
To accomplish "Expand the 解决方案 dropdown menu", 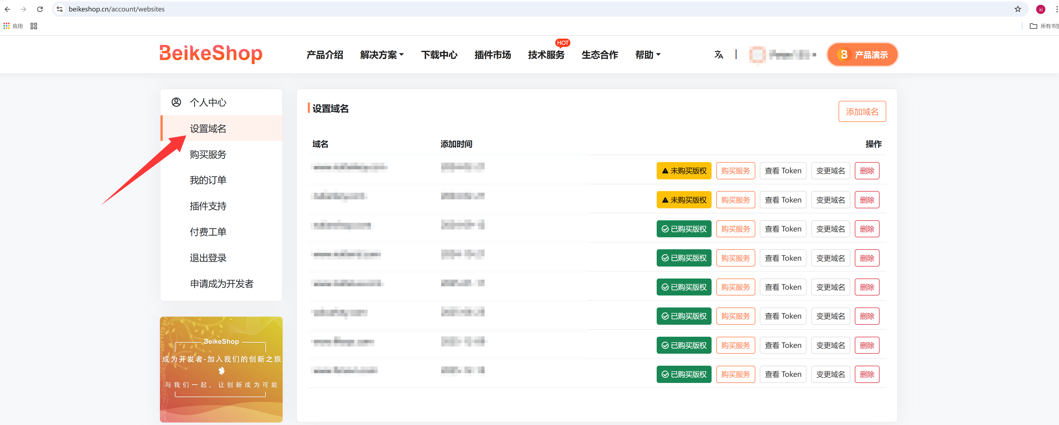I will [381, 55].
